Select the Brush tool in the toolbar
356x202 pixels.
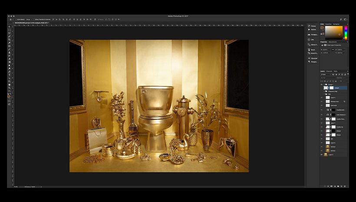[x=9, y=49]
